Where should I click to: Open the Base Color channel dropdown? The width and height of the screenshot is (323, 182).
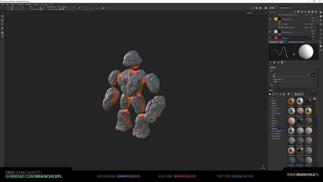pos(274,12)
